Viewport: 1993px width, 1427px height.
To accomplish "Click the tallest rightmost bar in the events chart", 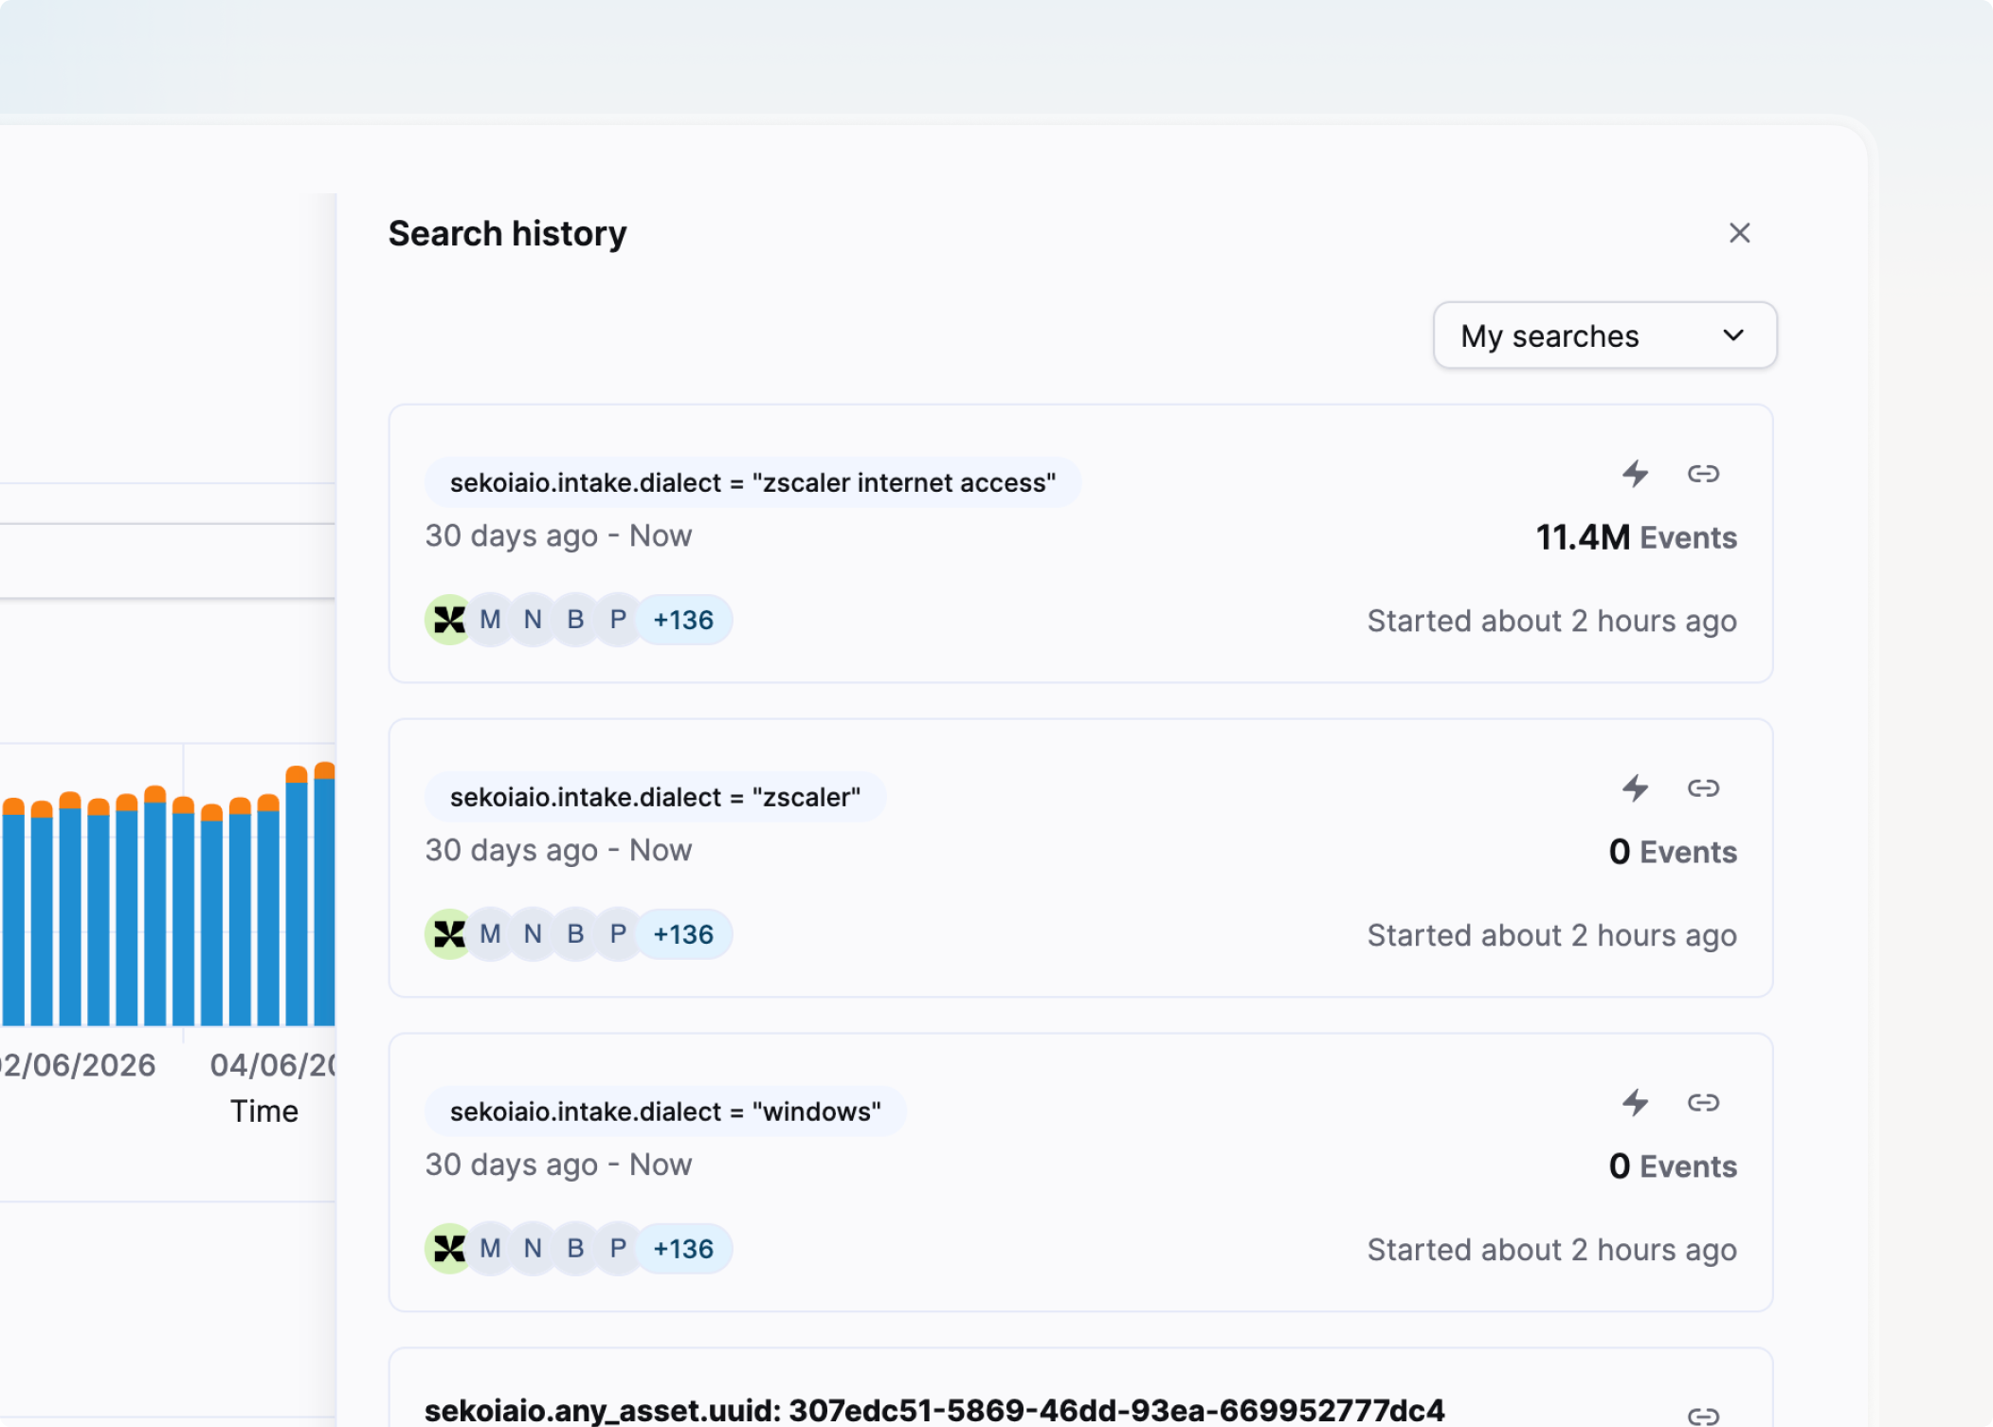I will click(324, 894).
